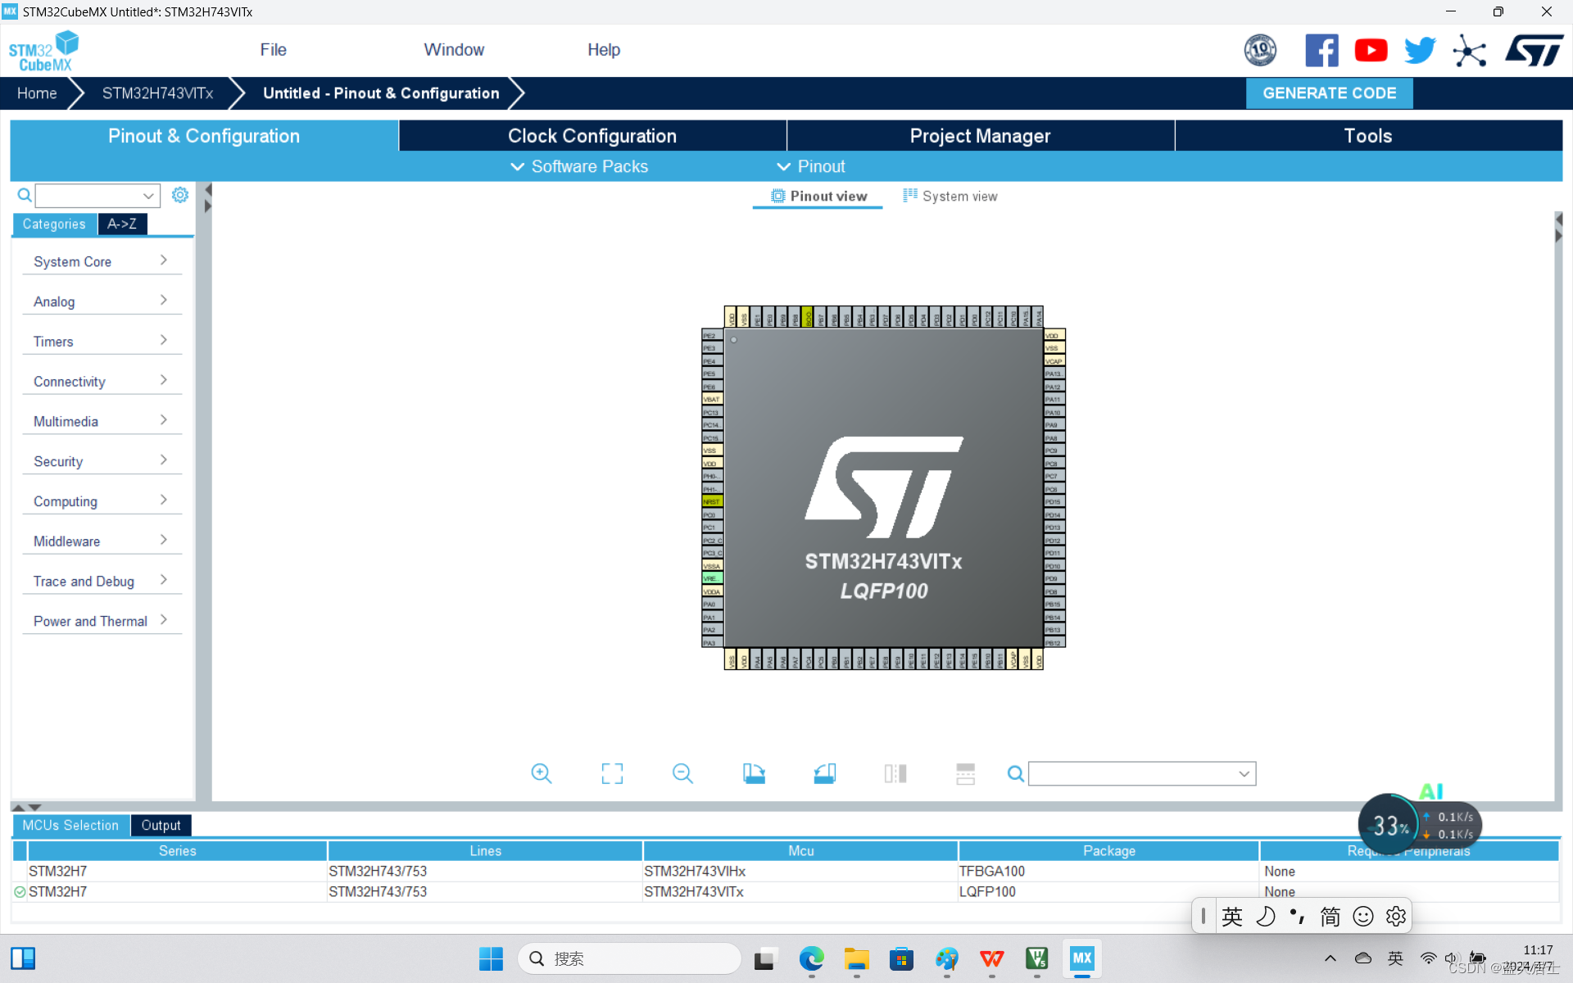This screenshot has height=983, width=1573.
Task: Expand the Connectivity category
Action: pos(100,382)
